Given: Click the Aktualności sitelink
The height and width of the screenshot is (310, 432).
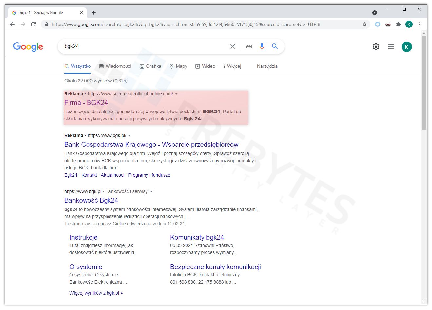Looking at the screenshot, I should [x=112, y=175].
